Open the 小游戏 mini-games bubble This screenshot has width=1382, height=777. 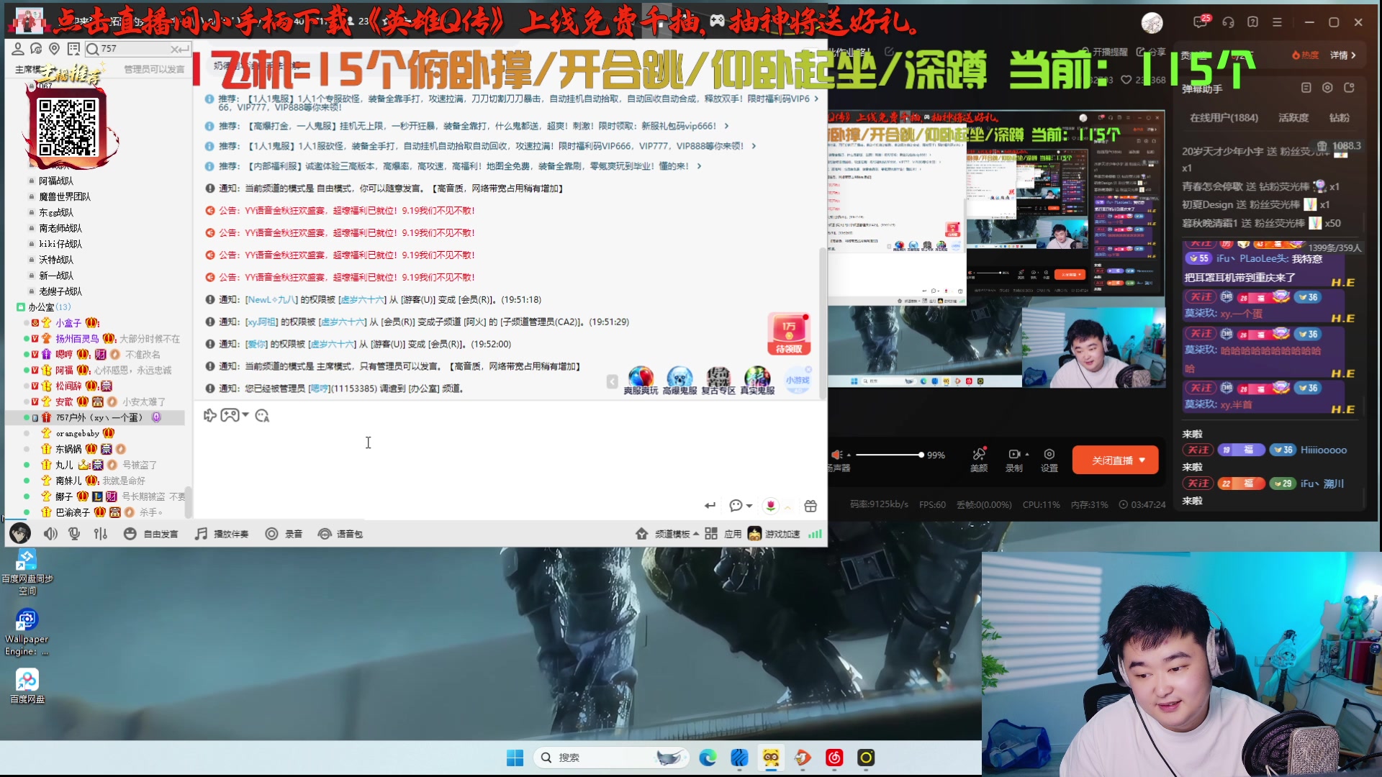coord(798,380)
